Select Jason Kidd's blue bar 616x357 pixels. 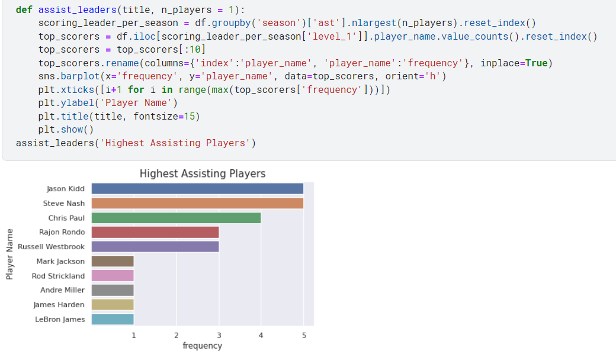(195, 188)
